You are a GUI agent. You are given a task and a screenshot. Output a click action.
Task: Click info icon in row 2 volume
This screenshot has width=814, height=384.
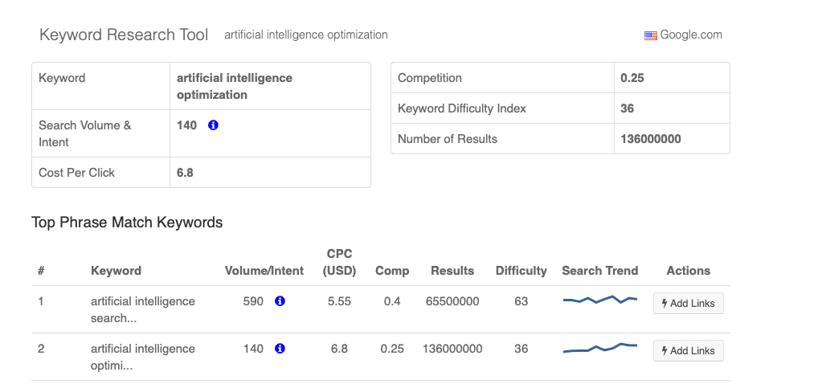280,349
